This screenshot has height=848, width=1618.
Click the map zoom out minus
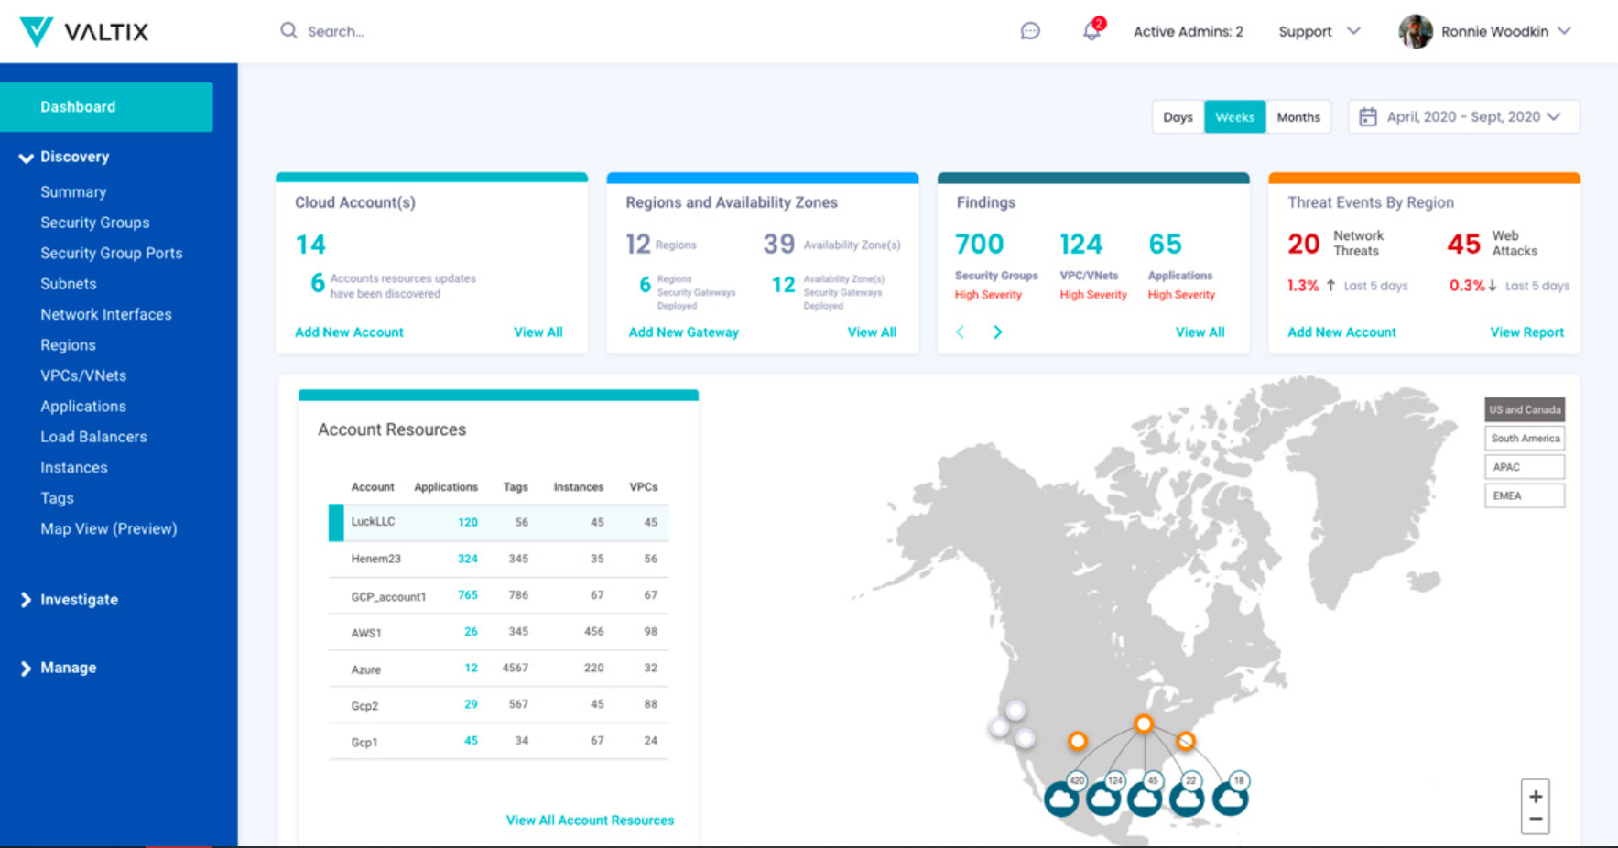pos(1536,820)
